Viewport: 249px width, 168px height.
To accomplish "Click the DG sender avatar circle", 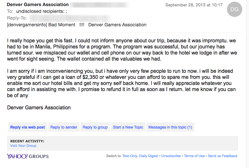I will point(235,9).
